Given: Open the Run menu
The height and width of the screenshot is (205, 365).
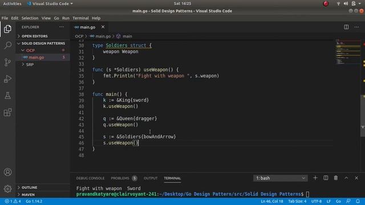Looking at the screenshot, I should pyautogui.click(x=66, y=18).
